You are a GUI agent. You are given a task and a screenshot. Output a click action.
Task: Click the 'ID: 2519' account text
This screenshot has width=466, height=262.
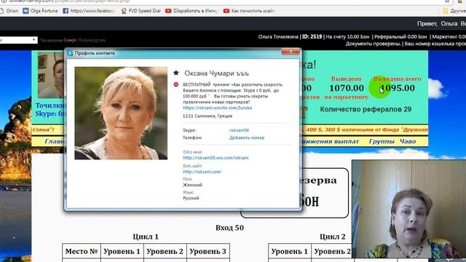pos(312,37)
